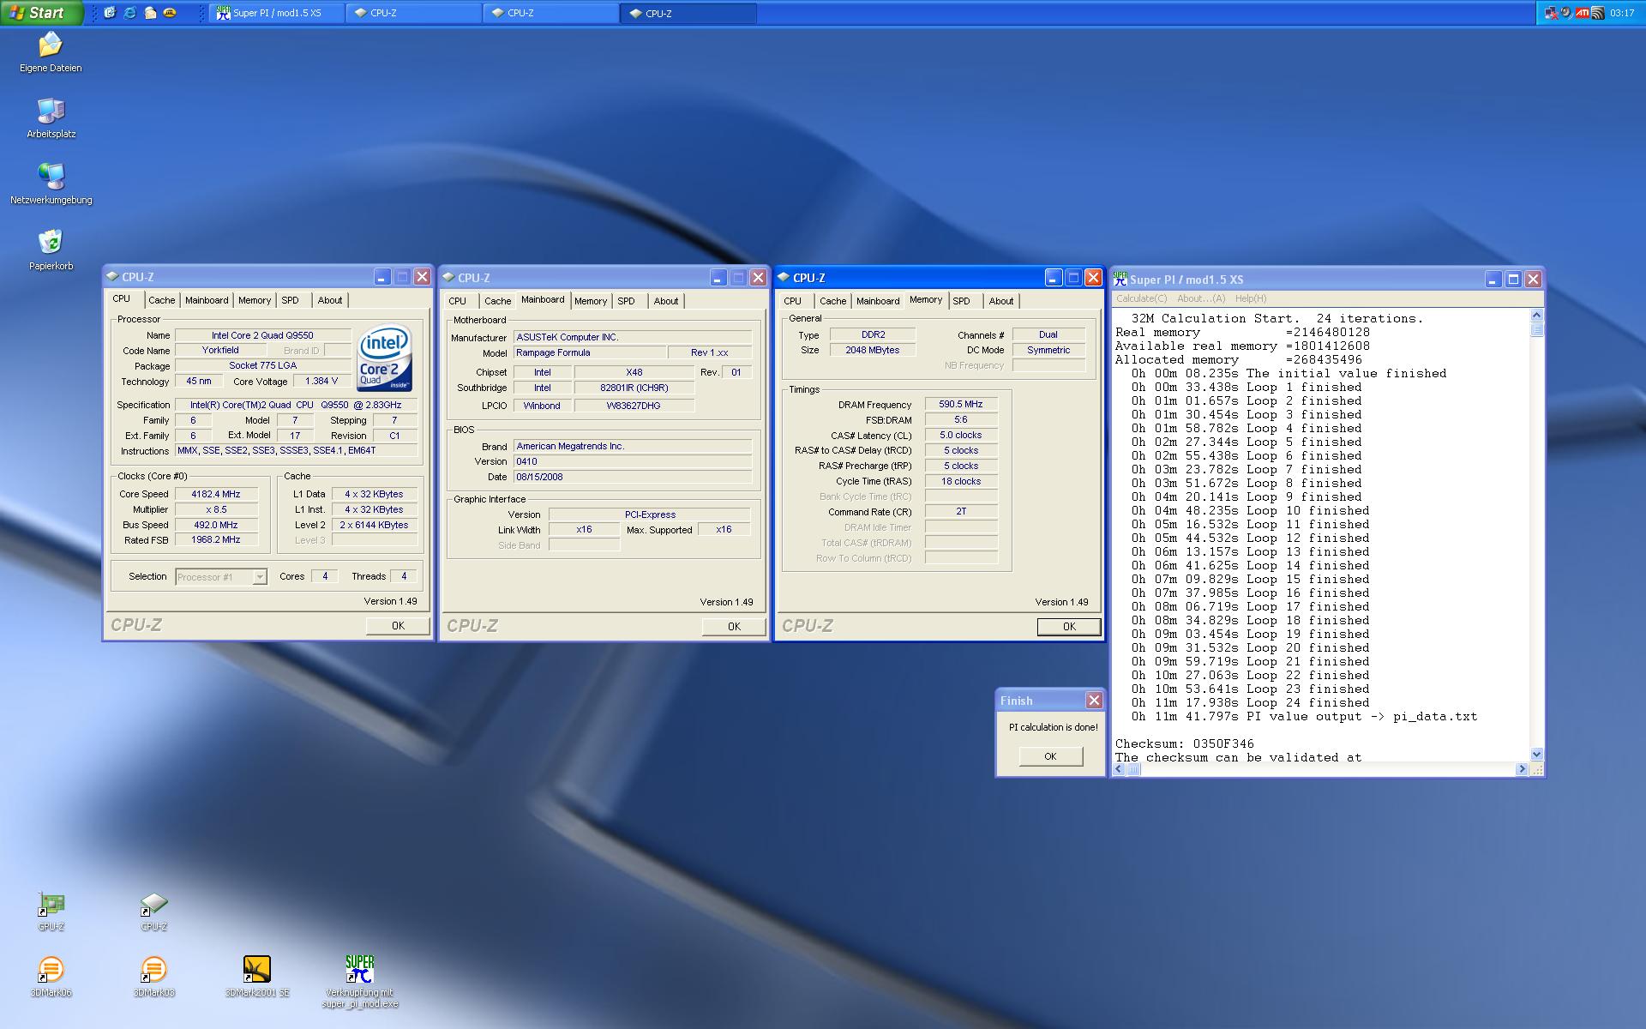Image resolution: width=1646 pixels, height=1029 pixels.
Task: Switch to the third CPU-Z taskbar button
Action: pos(688,13)
